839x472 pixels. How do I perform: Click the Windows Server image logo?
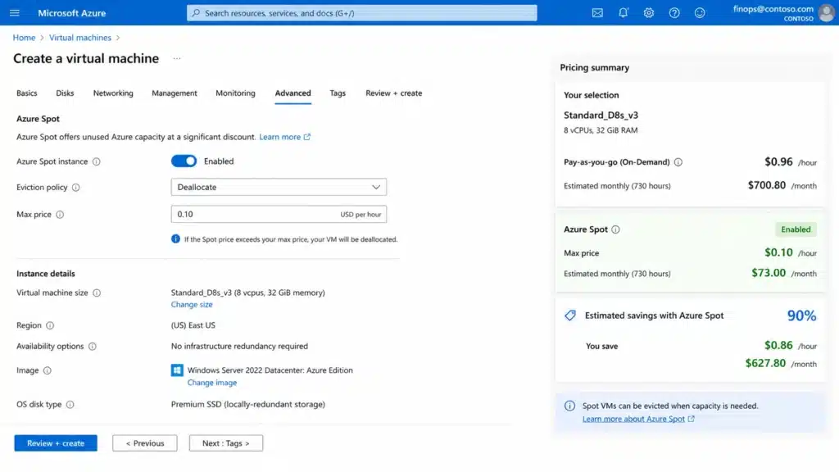tap(177, 370)
